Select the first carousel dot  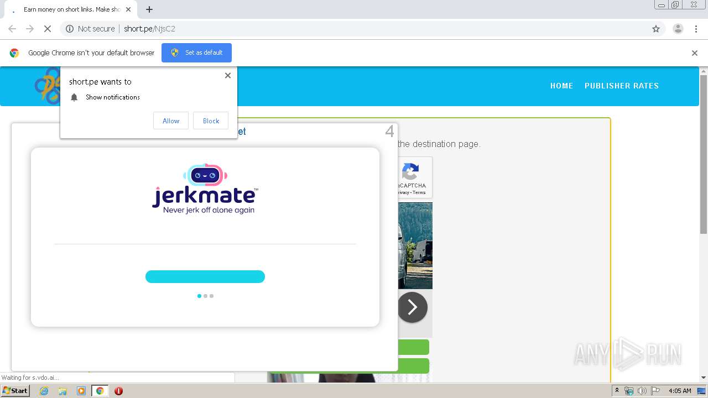click(x=199, y=296)
